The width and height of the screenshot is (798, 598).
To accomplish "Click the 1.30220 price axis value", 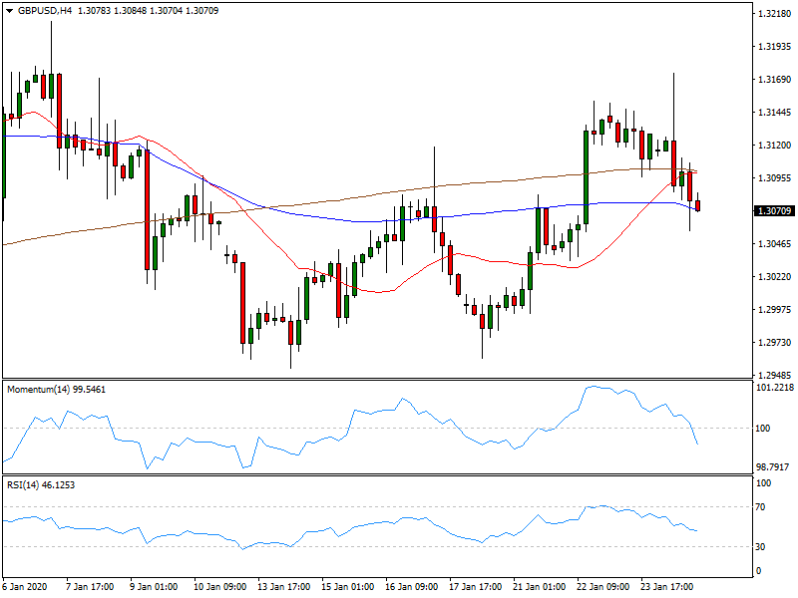I will point(775,277).
